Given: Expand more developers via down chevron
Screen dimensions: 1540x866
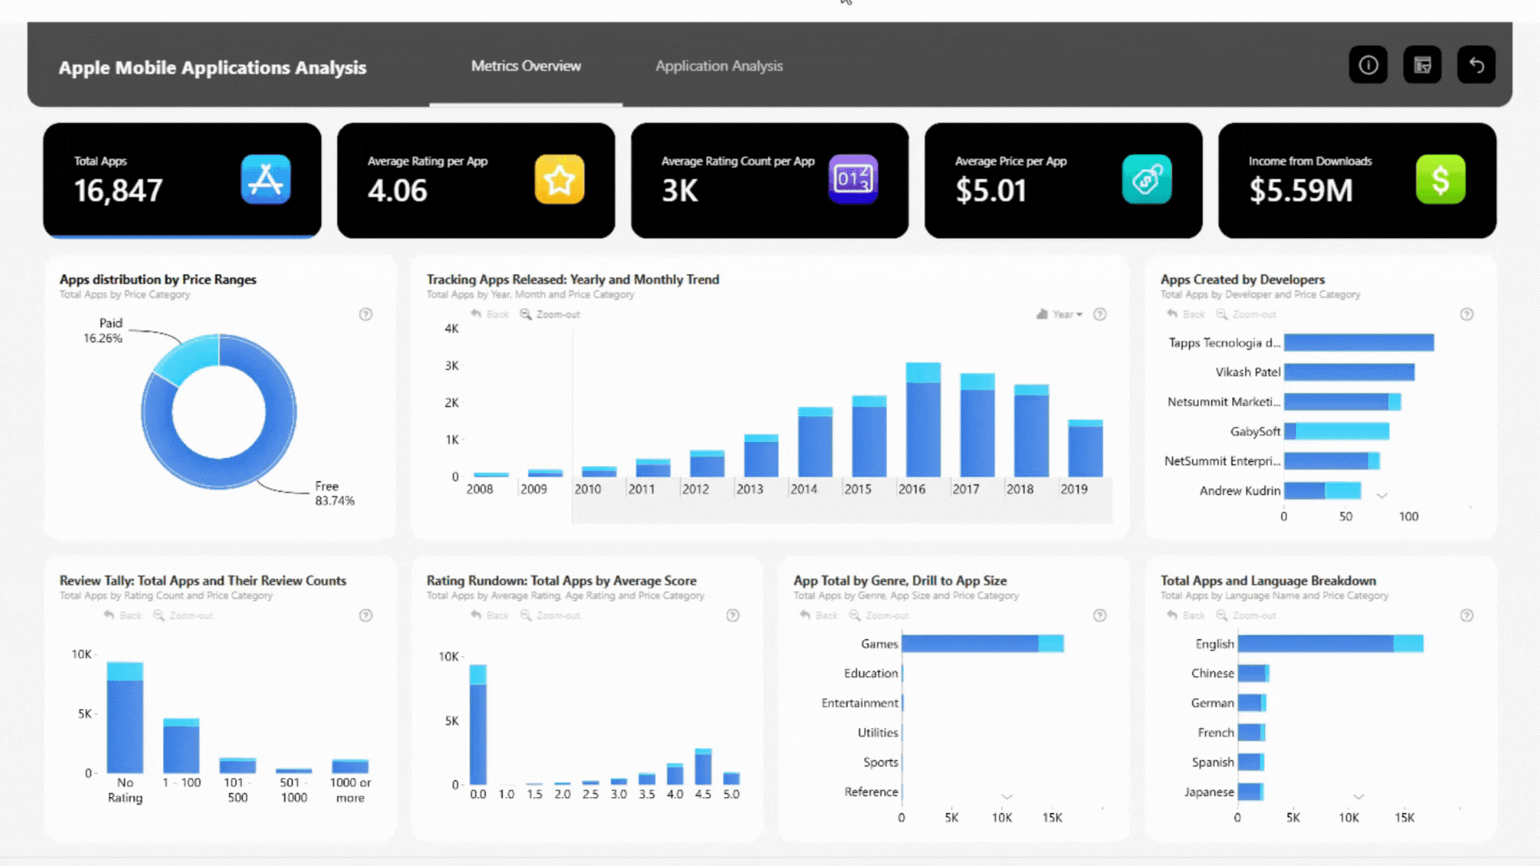Looking at the screenshot, I should (x=1381, y=496).
